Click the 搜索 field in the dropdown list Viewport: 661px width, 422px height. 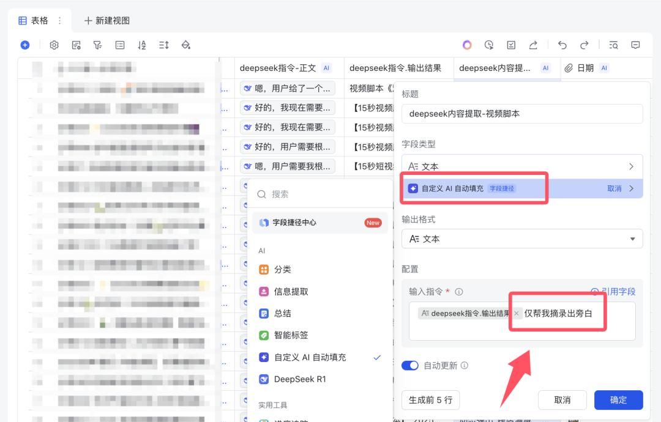pyautogui.click(x=319, y=194)
